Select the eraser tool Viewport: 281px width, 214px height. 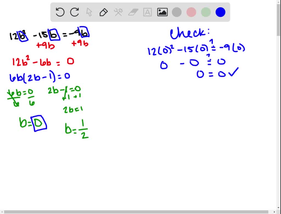coord(133,12)
